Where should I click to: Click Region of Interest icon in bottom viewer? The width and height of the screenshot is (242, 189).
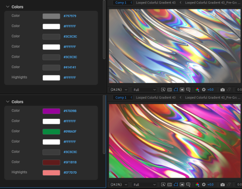[182, 185]
